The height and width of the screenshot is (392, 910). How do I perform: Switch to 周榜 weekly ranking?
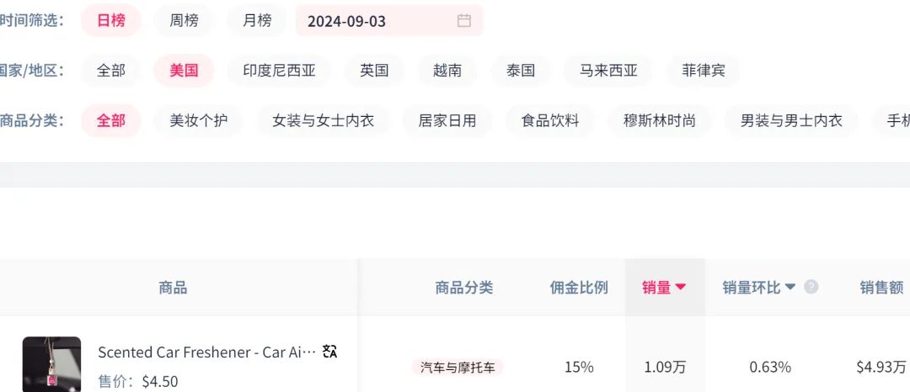[x=184, y=20]
